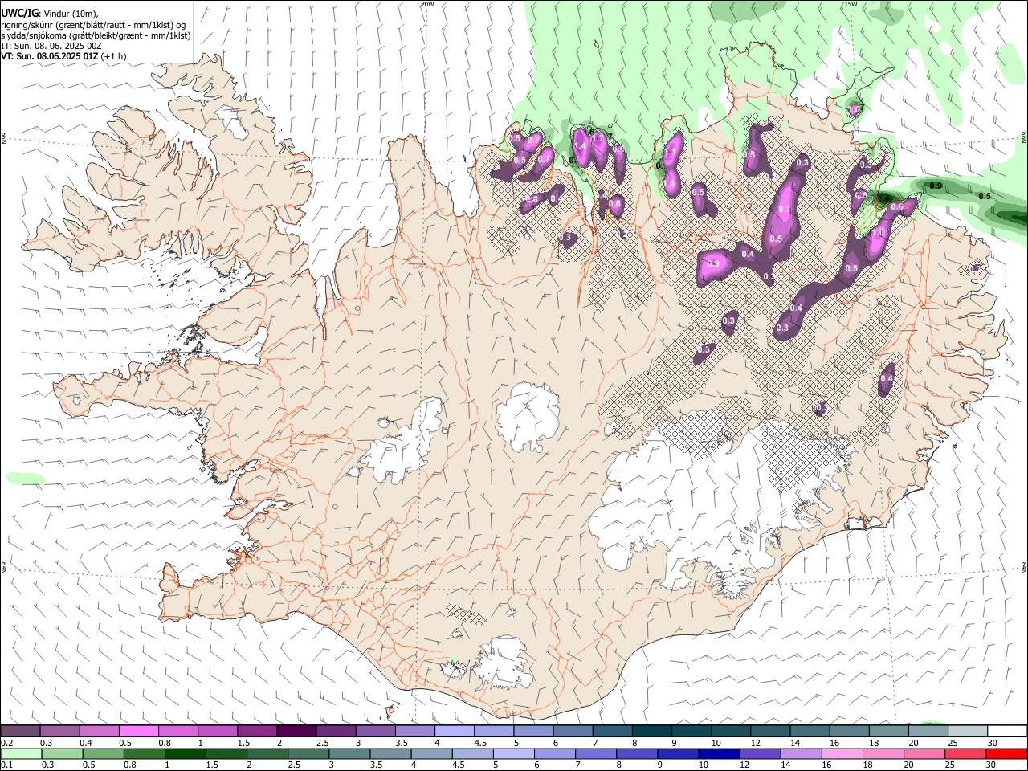Screen dimensions: 1028x771
Task: Click the black 0.5 precipitation value offshore to the east
Action: coord(985,196)
